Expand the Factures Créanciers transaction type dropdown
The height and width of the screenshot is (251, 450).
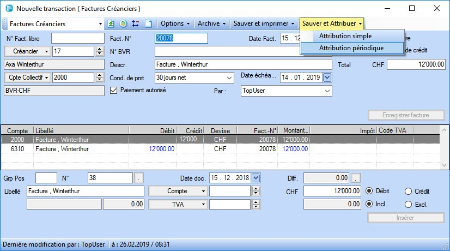pyautogui.click(x=100, y=24)
